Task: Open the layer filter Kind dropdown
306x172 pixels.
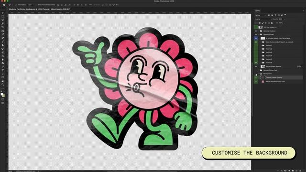Action: 261,15
